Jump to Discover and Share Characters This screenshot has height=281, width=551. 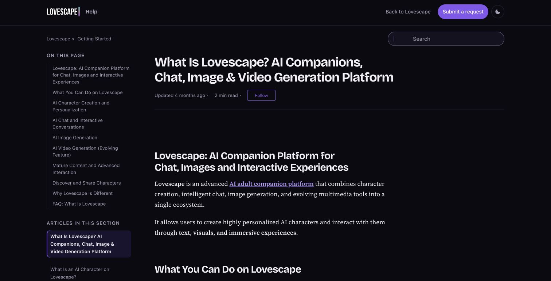(86, 183)
